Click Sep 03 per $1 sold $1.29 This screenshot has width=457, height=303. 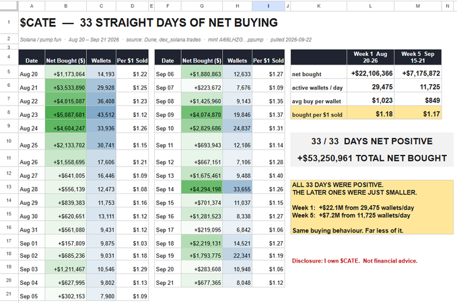pos(132,267)
